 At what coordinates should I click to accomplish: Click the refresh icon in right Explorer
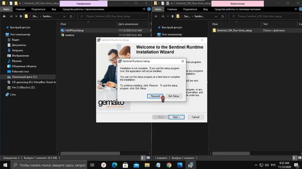click(223, 16)
